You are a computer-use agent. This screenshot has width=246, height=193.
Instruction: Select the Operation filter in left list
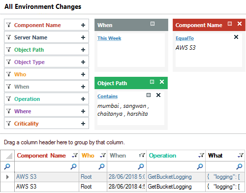[46, 99]
